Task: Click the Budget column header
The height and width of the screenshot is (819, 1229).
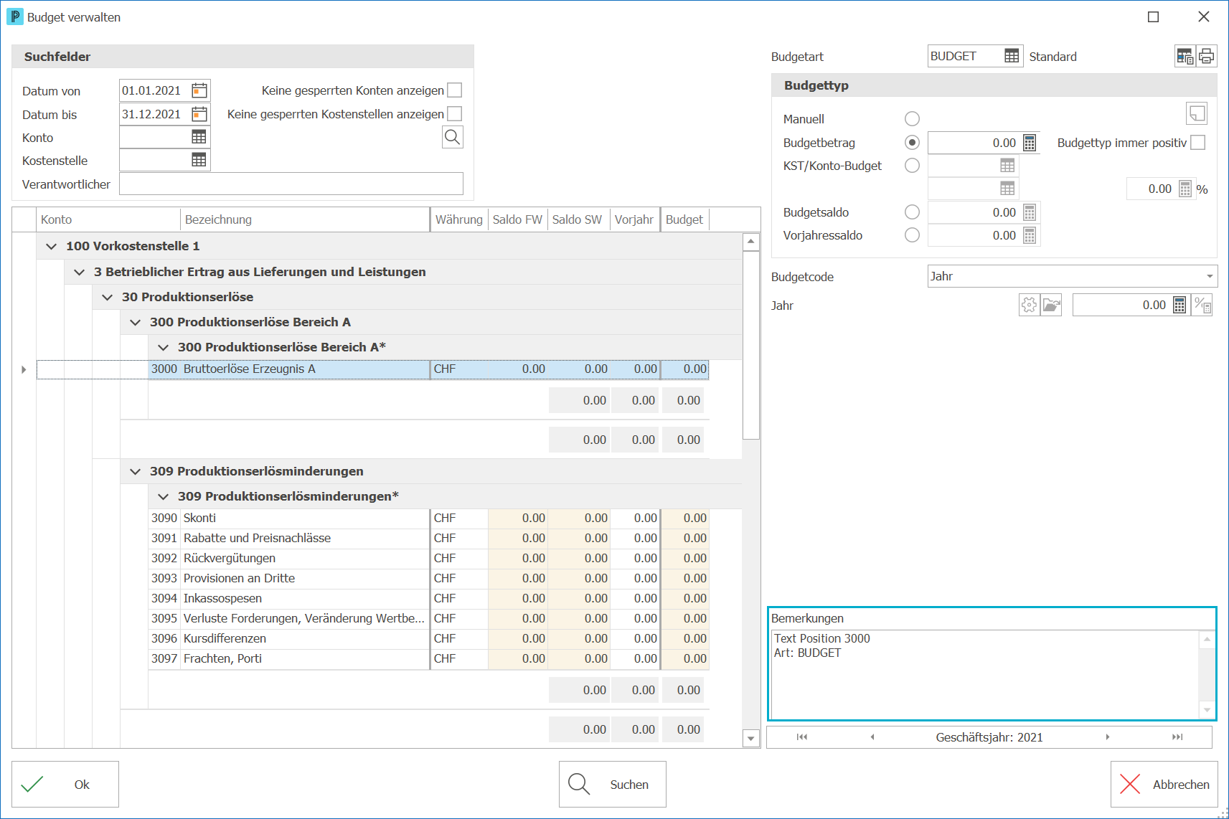Action: (684, 219)
